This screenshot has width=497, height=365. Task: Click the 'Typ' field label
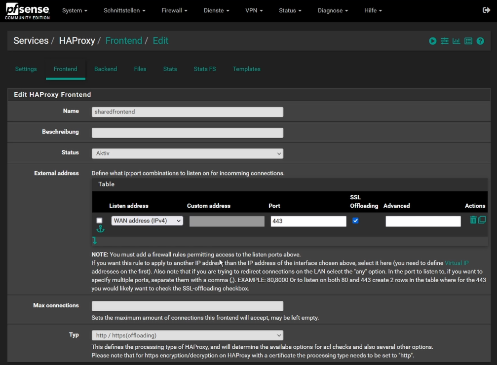tap(74, 335)
